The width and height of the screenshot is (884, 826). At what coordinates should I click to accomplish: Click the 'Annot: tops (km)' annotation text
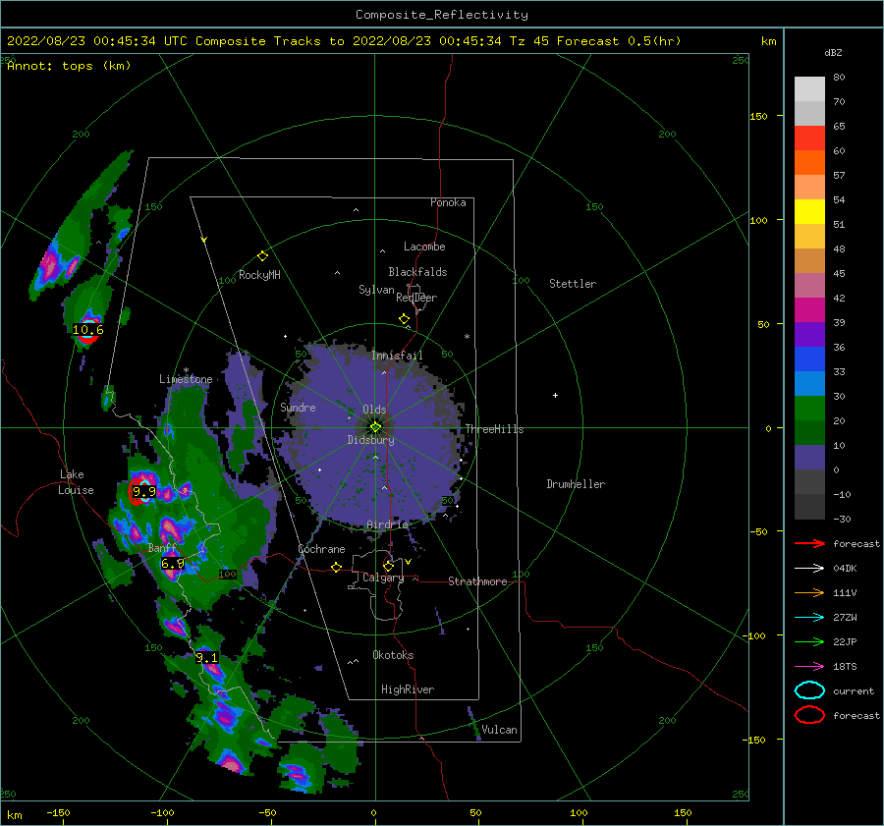point(69,66)
